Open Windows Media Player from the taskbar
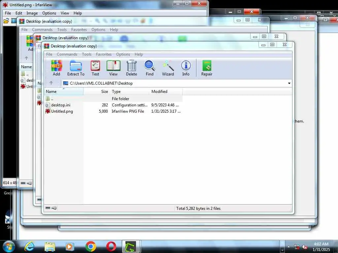Image resolution: width=338 pixels, height=253 pixels. pyautogui.click(x=70, y=246)
